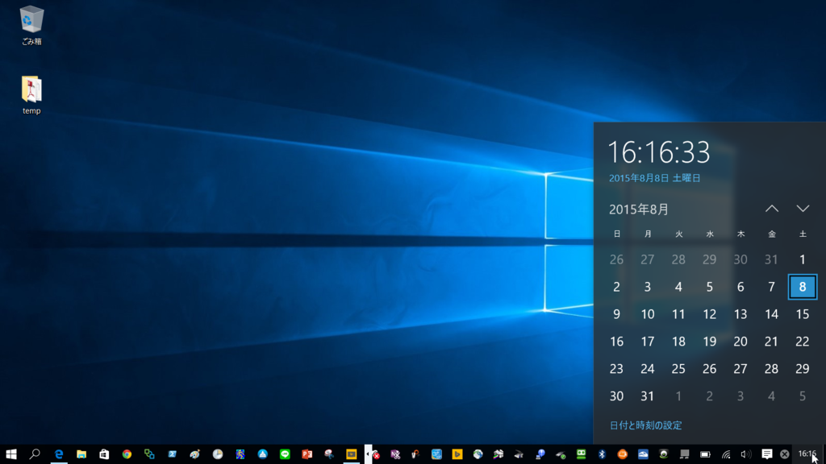Select date 15 in the calendar
This screenshot has height=464, width=826.
pyautogui.click(x=803, y=314)
